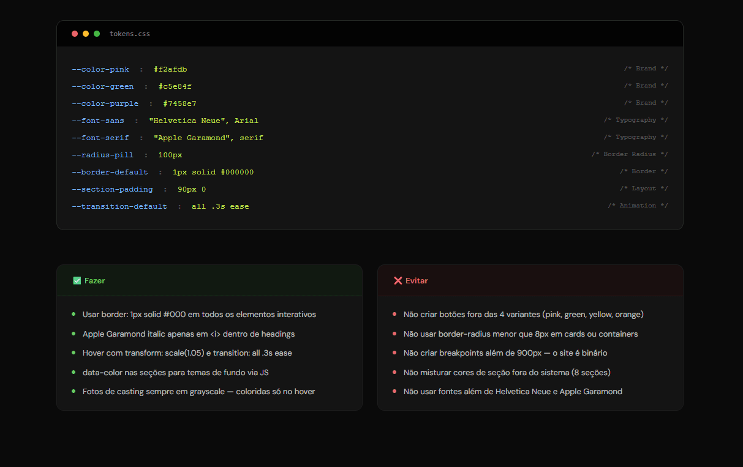Screen dimensions: 743x467
Task: Select the tokens.css filename label
Action: (x=130, y=34)
